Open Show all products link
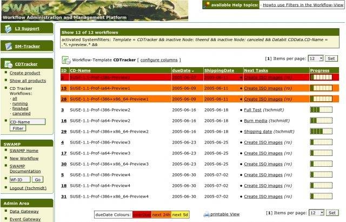The image size is (346, 222). pyautogui.click(x=28, y=81)
